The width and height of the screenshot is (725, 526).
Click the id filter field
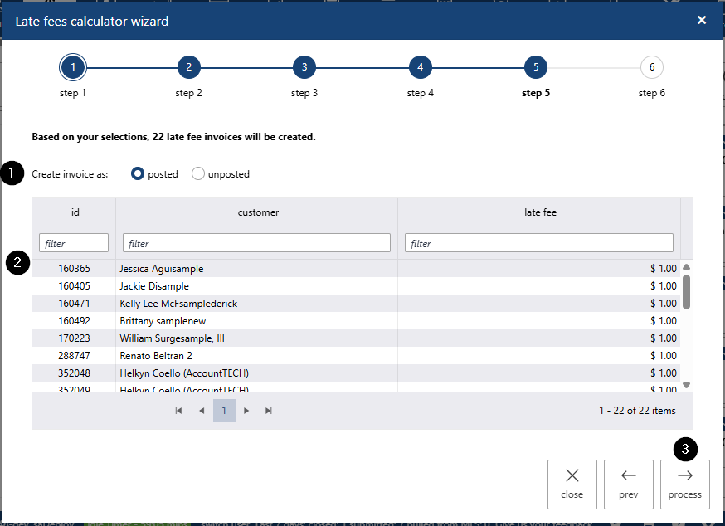(74, 243)
